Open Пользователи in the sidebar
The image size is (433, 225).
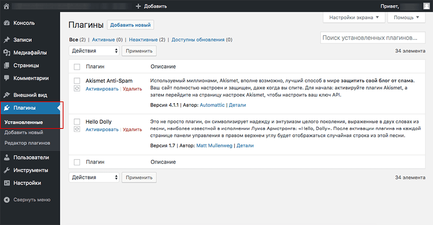(31, 157)
